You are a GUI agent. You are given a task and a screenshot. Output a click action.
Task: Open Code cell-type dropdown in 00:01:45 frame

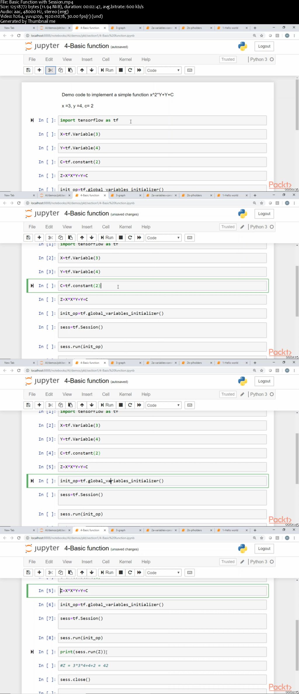164,405
